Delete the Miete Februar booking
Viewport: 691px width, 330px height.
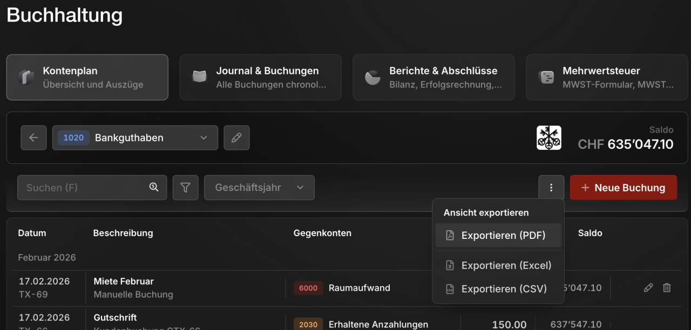[667, 288]
